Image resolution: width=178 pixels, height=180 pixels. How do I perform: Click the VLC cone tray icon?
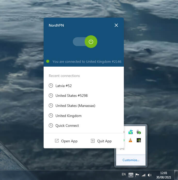click(x=130, y=140)
